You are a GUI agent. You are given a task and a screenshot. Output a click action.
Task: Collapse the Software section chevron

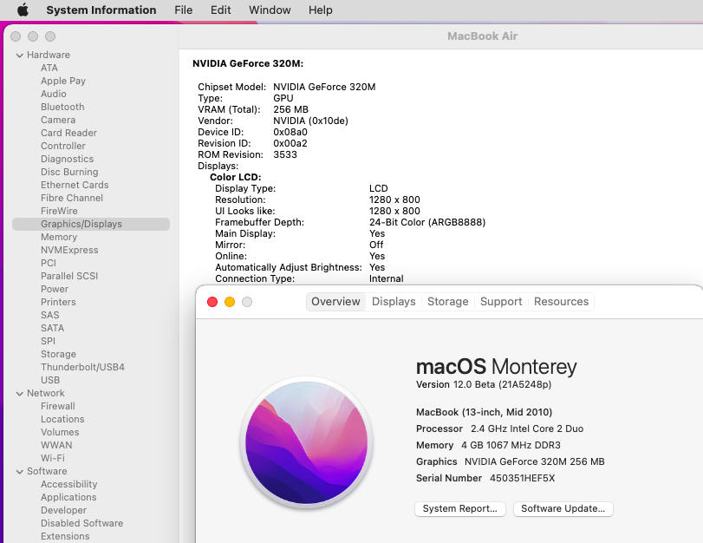point(20,472)
